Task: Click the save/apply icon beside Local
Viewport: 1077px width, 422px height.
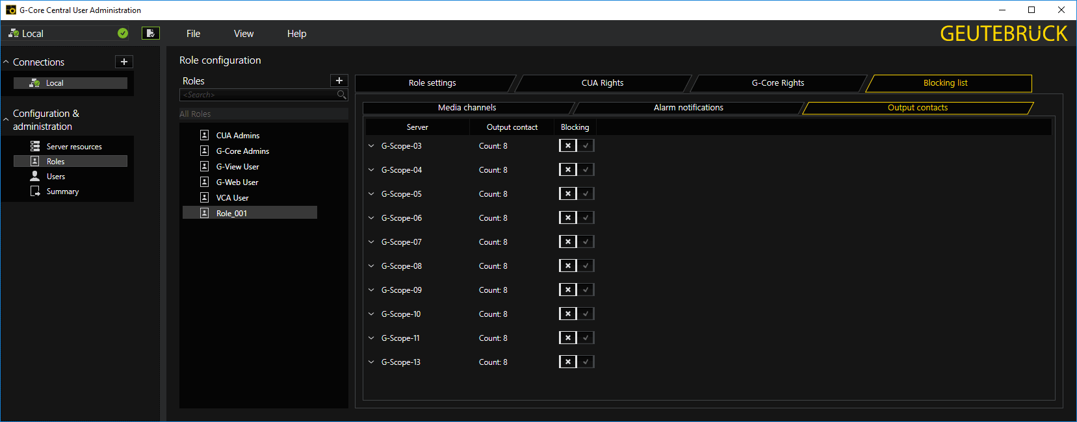Action: pyautogui.click(x=151, y=33)
